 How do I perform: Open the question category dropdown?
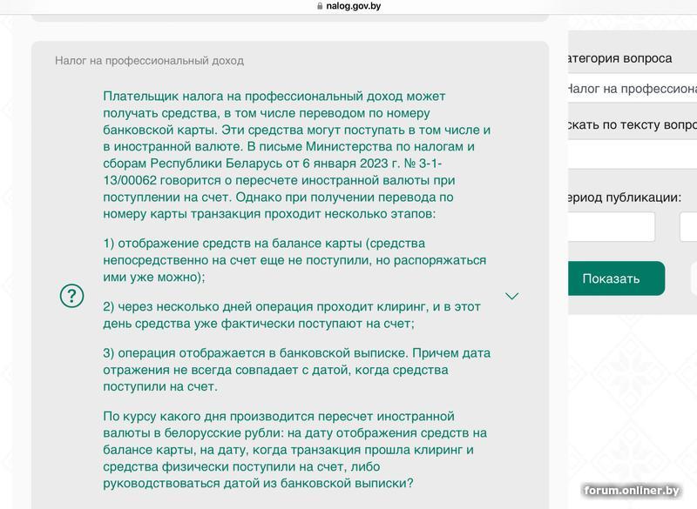click(633, 89)
